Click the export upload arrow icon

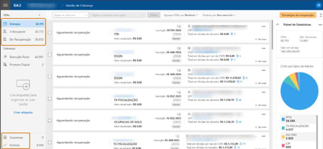pos(321,15)
